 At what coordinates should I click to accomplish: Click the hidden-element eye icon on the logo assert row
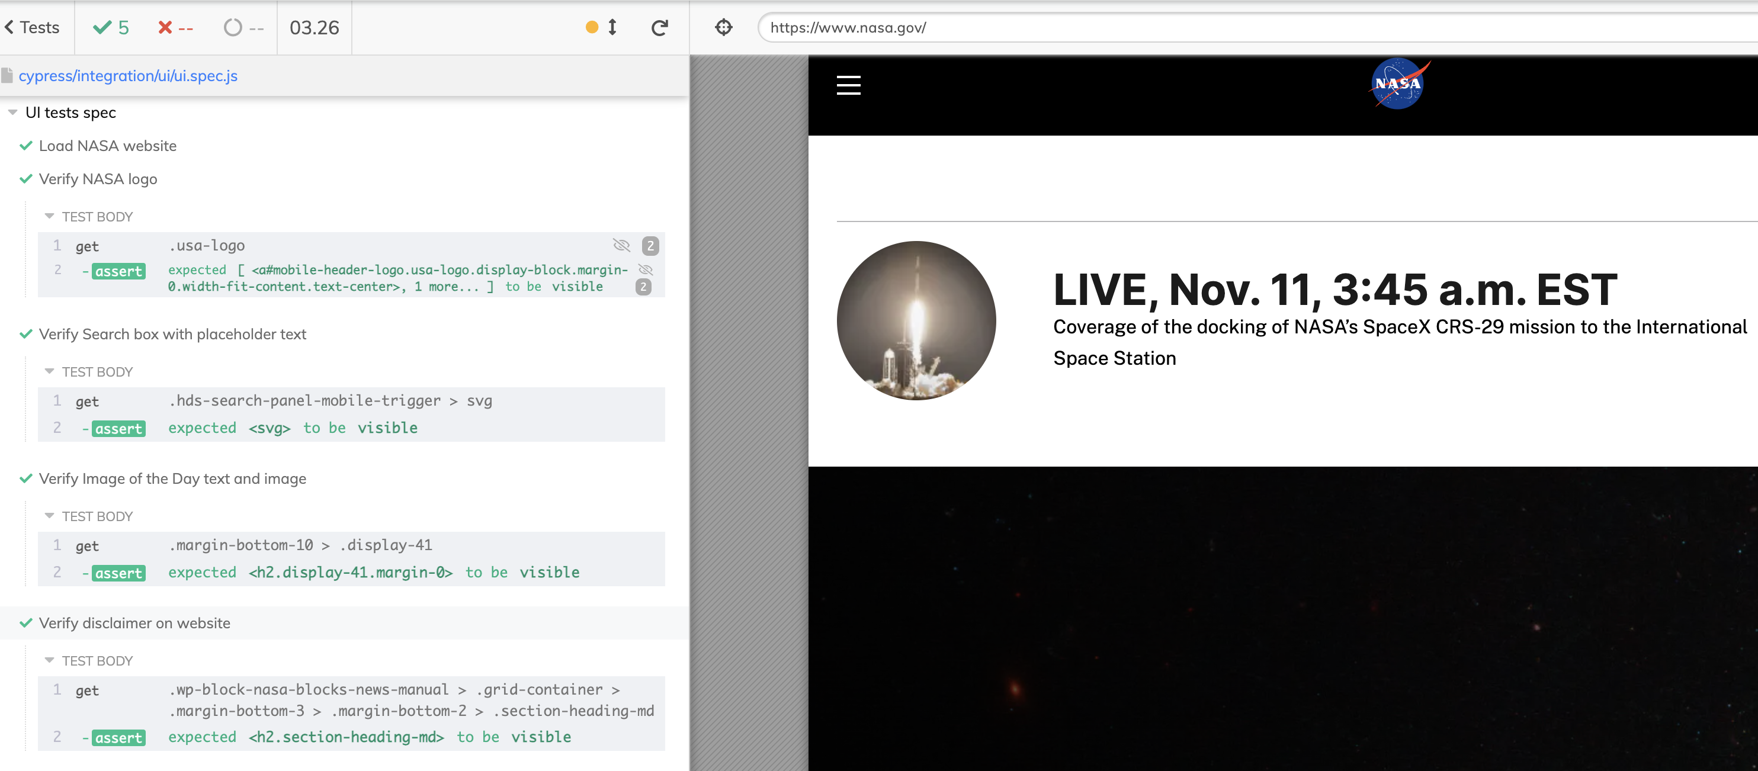[645, 269]
